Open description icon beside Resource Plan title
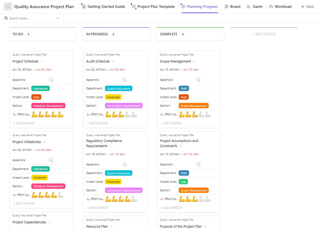This screenshot has width=321, height=229. [111, 227]
